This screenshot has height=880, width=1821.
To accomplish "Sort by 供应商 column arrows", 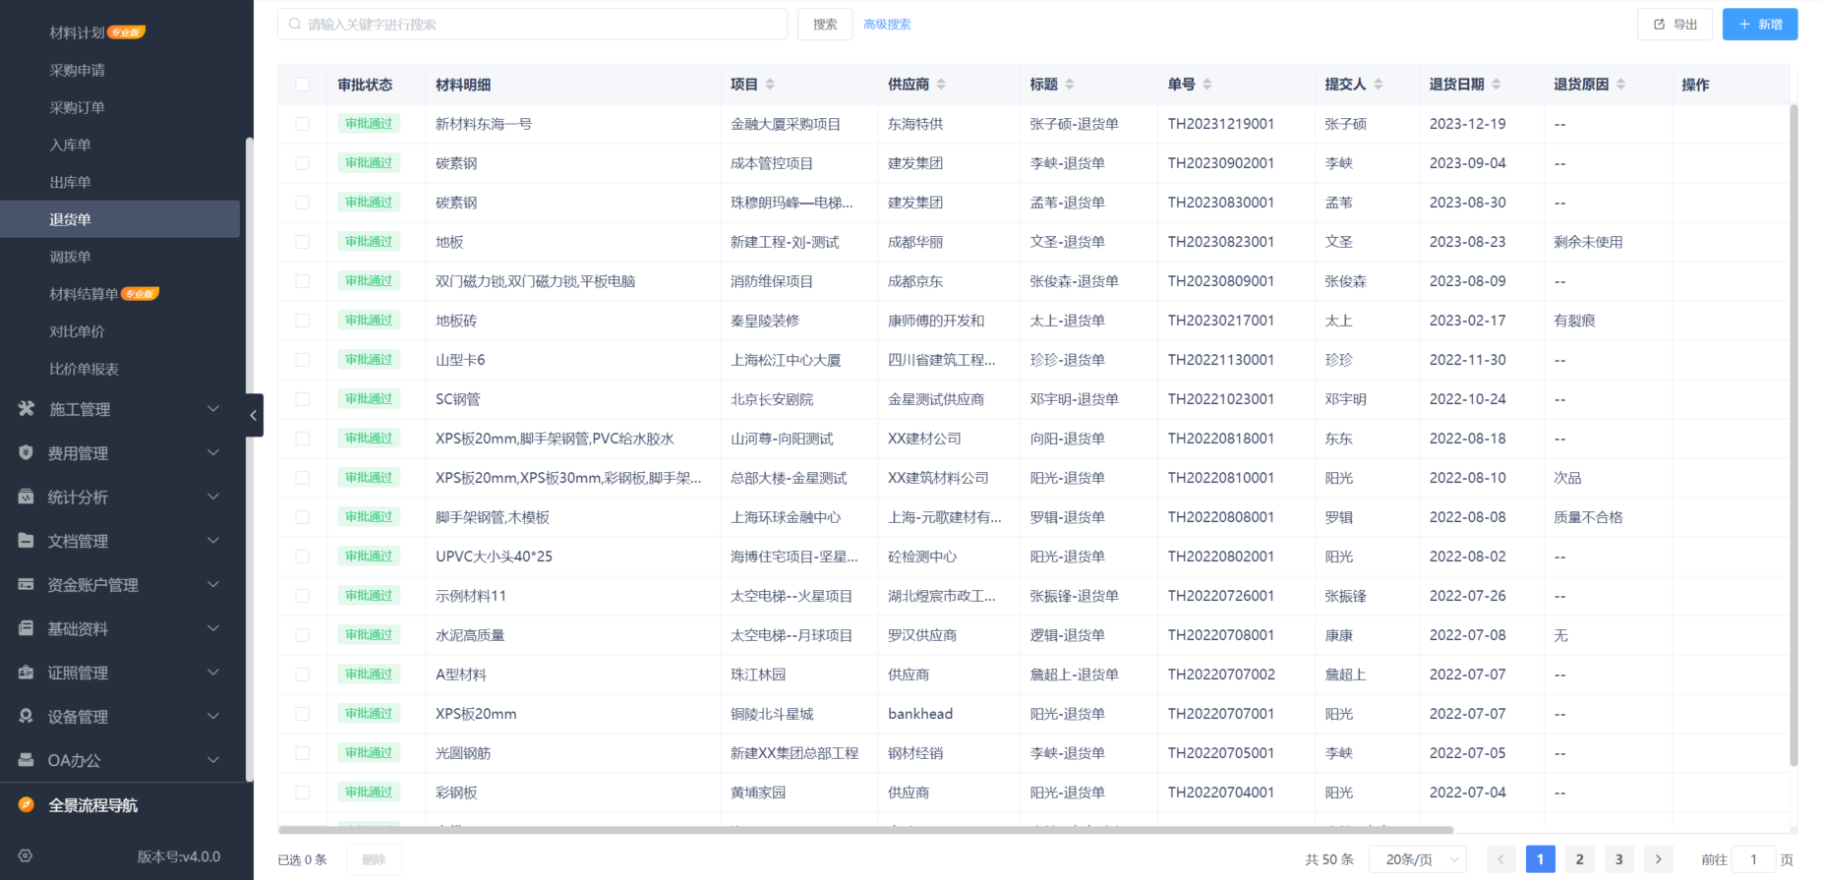I will 941,85.
